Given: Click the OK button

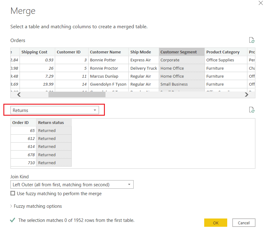Looking at the screenshot, I should 216,222.
